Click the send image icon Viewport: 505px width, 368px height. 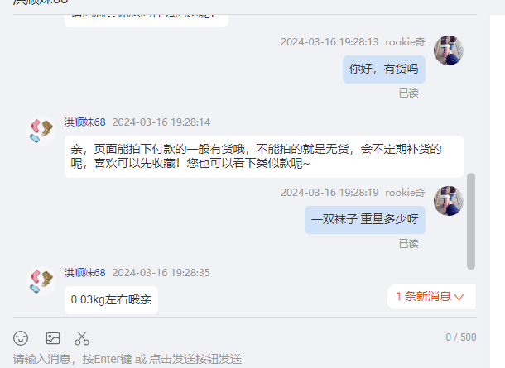(53, 338)
